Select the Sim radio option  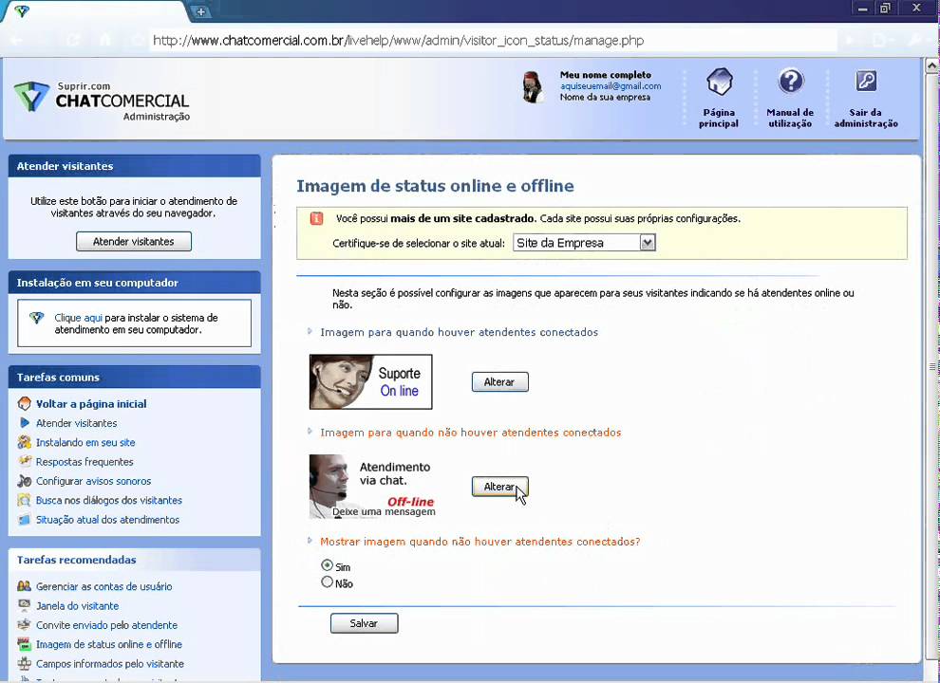(x=328, y=565)
